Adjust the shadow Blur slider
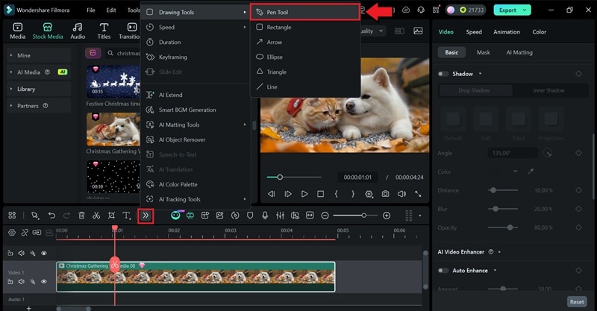Image resolution: width=597 pixels, height=311 pixels. click(x=503, y=209)
